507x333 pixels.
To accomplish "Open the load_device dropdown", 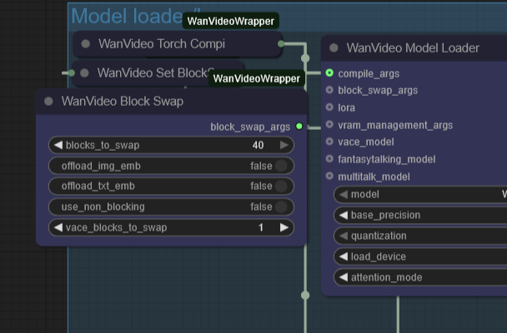I will [420, 256].
